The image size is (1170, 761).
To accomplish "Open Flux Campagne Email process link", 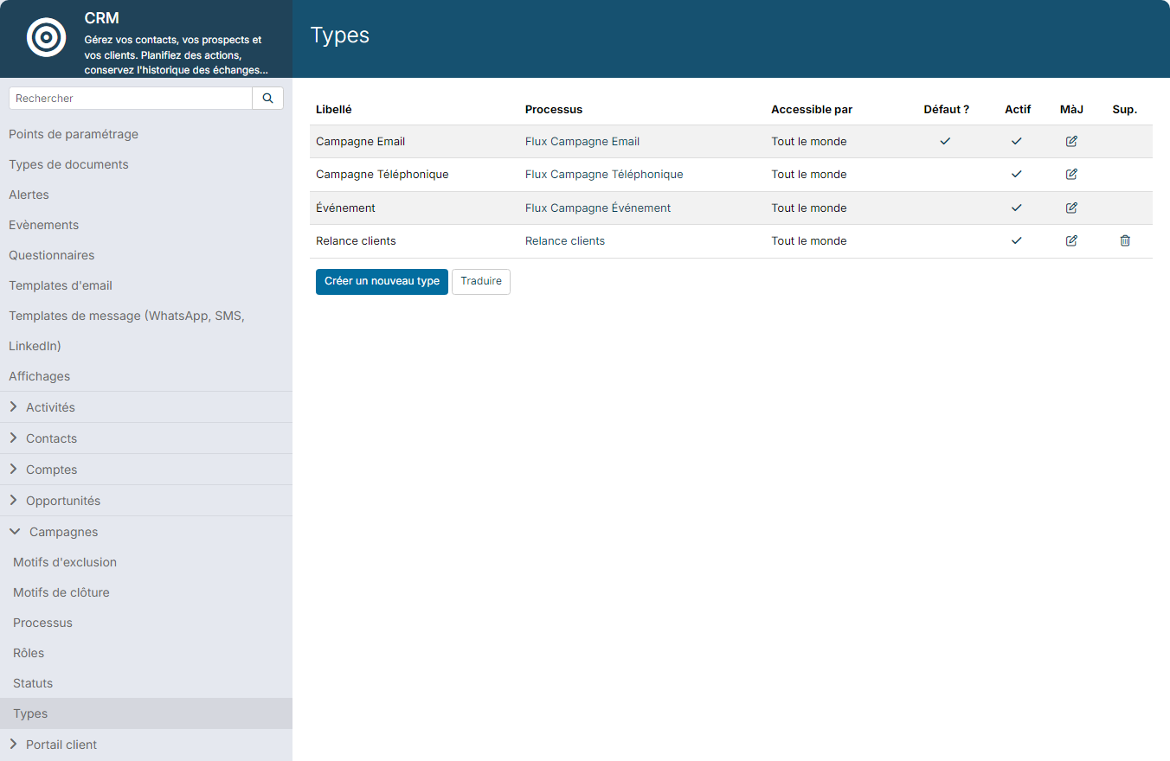I will tap(582, 141).
